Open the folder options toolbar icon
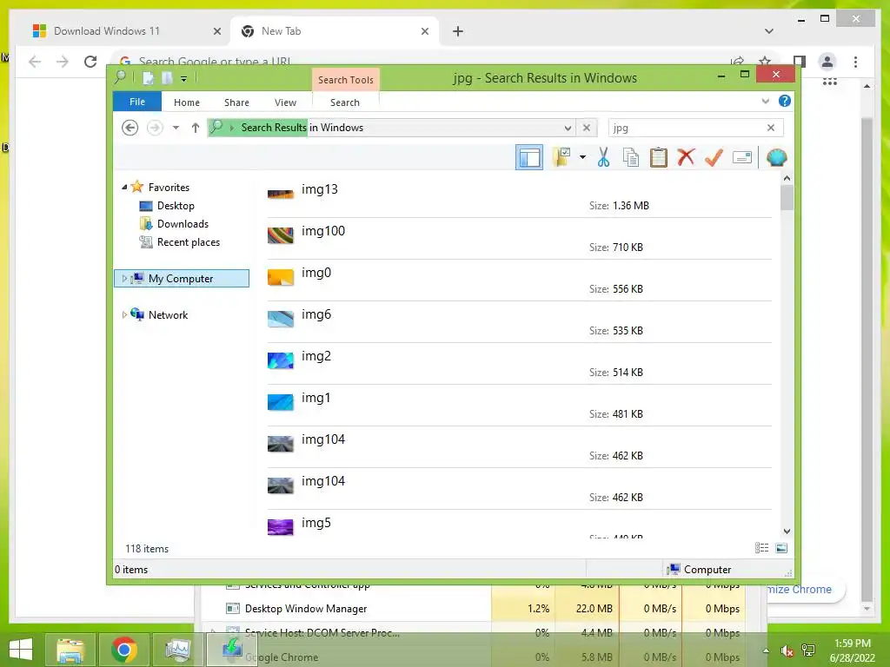 (562, 157)
